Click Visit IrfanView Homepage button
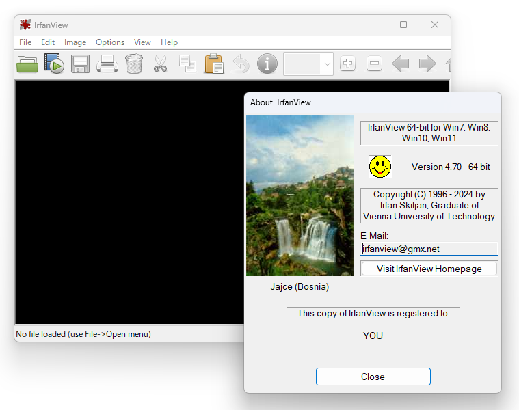 [429, 269]
